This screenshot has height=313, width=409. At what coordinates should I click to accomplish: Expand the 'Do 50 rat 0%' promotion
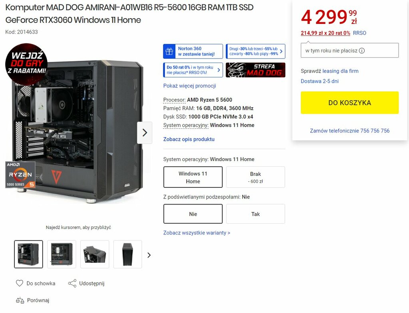coord(193,70)
